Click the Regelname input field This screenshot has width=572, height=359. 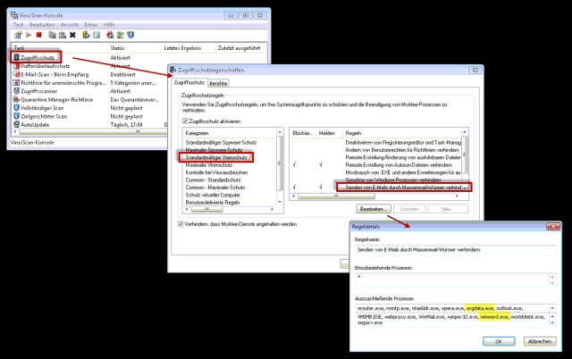coord(456,250)
